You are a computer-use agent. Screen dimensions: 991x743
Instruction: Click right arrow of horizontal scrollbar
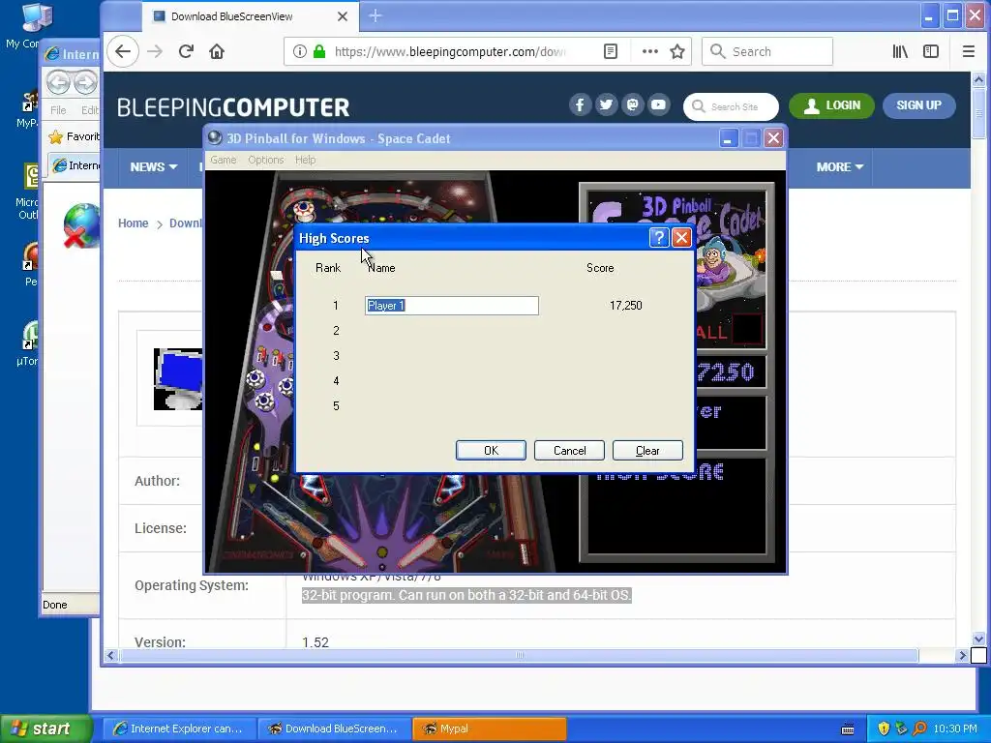[963, 655]
